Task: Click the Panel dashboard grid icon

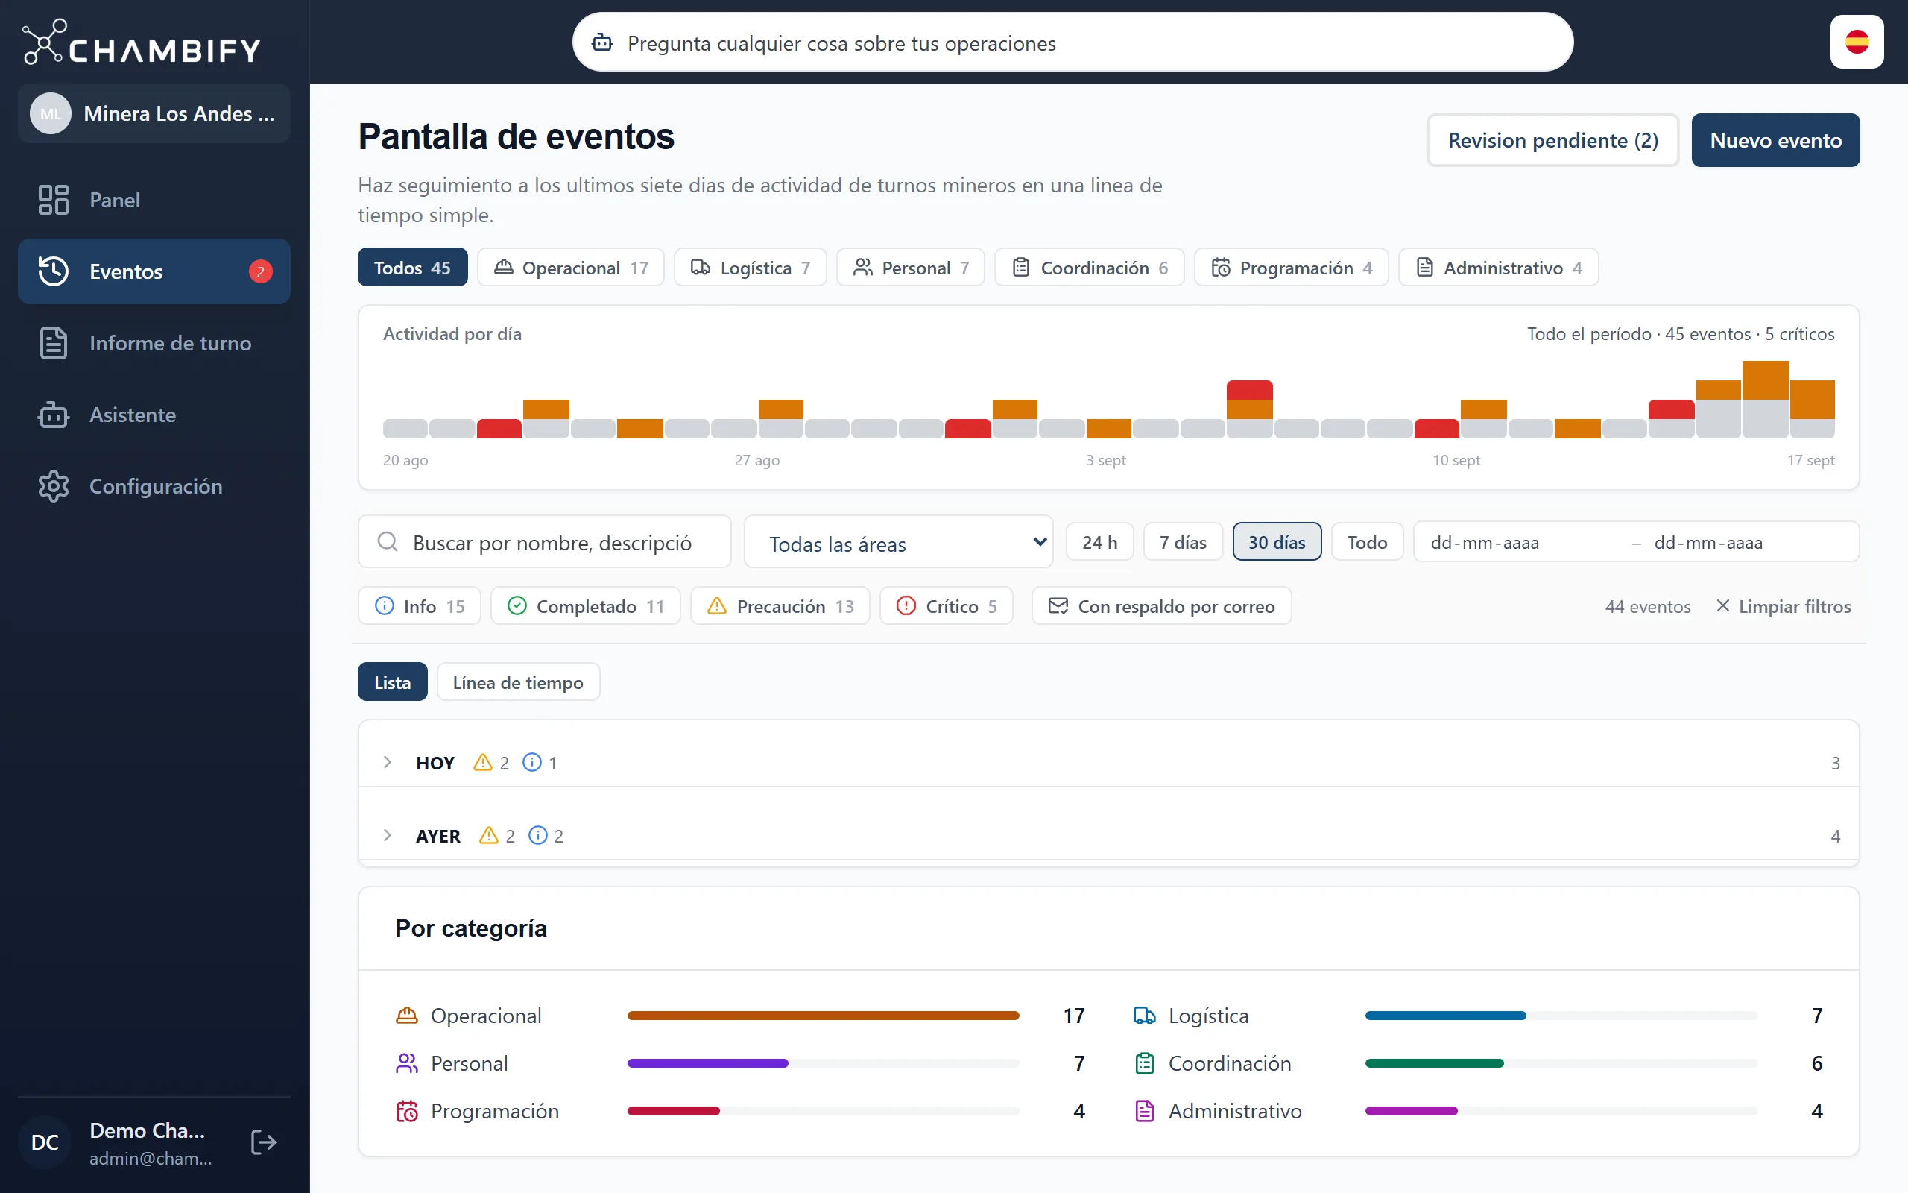Action: point(54,200)
